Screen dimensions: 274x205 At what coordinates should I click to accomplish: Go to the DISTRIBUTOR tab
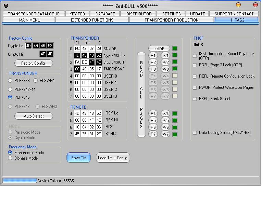point(139,14)
